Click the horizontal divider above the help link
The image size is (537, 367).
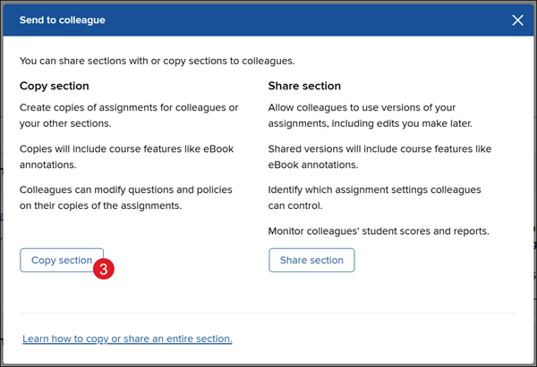(x=268, y=313)
